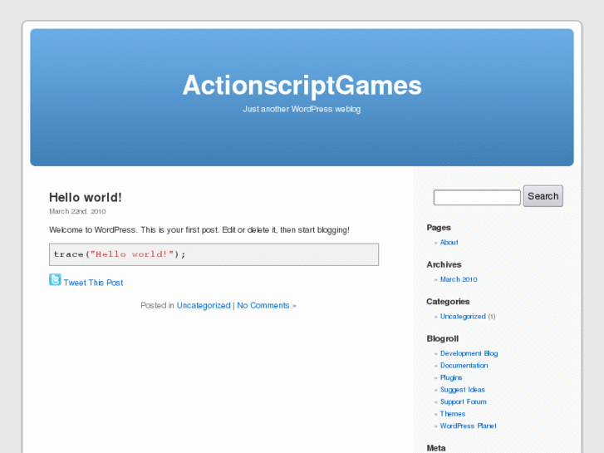
Task: Click the Pages sidebar heading
Action: (439, 228)
